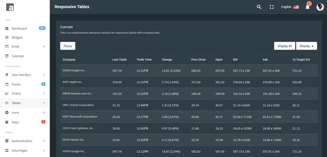Expand the Authentication submenu chevron
This screenshot has width=327, height=157.
coord(44,141)
